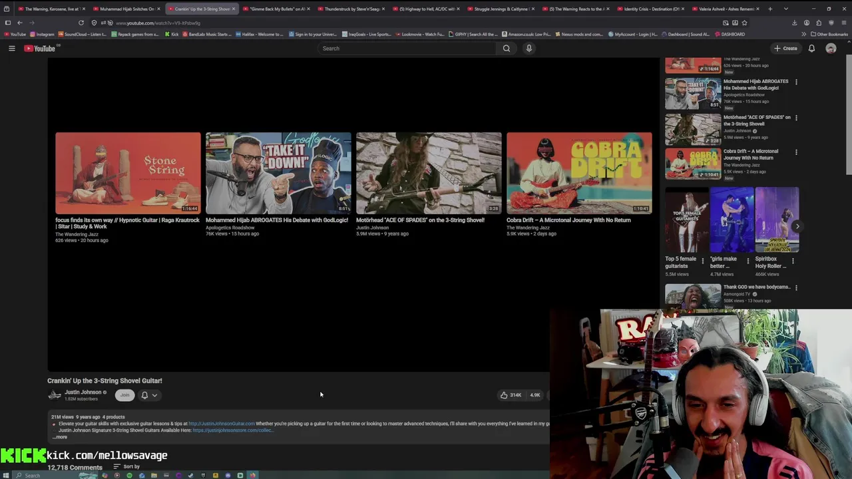Open the subscription notification bell dropdown
Screen dimensions: 852x479
coord(149,395)
